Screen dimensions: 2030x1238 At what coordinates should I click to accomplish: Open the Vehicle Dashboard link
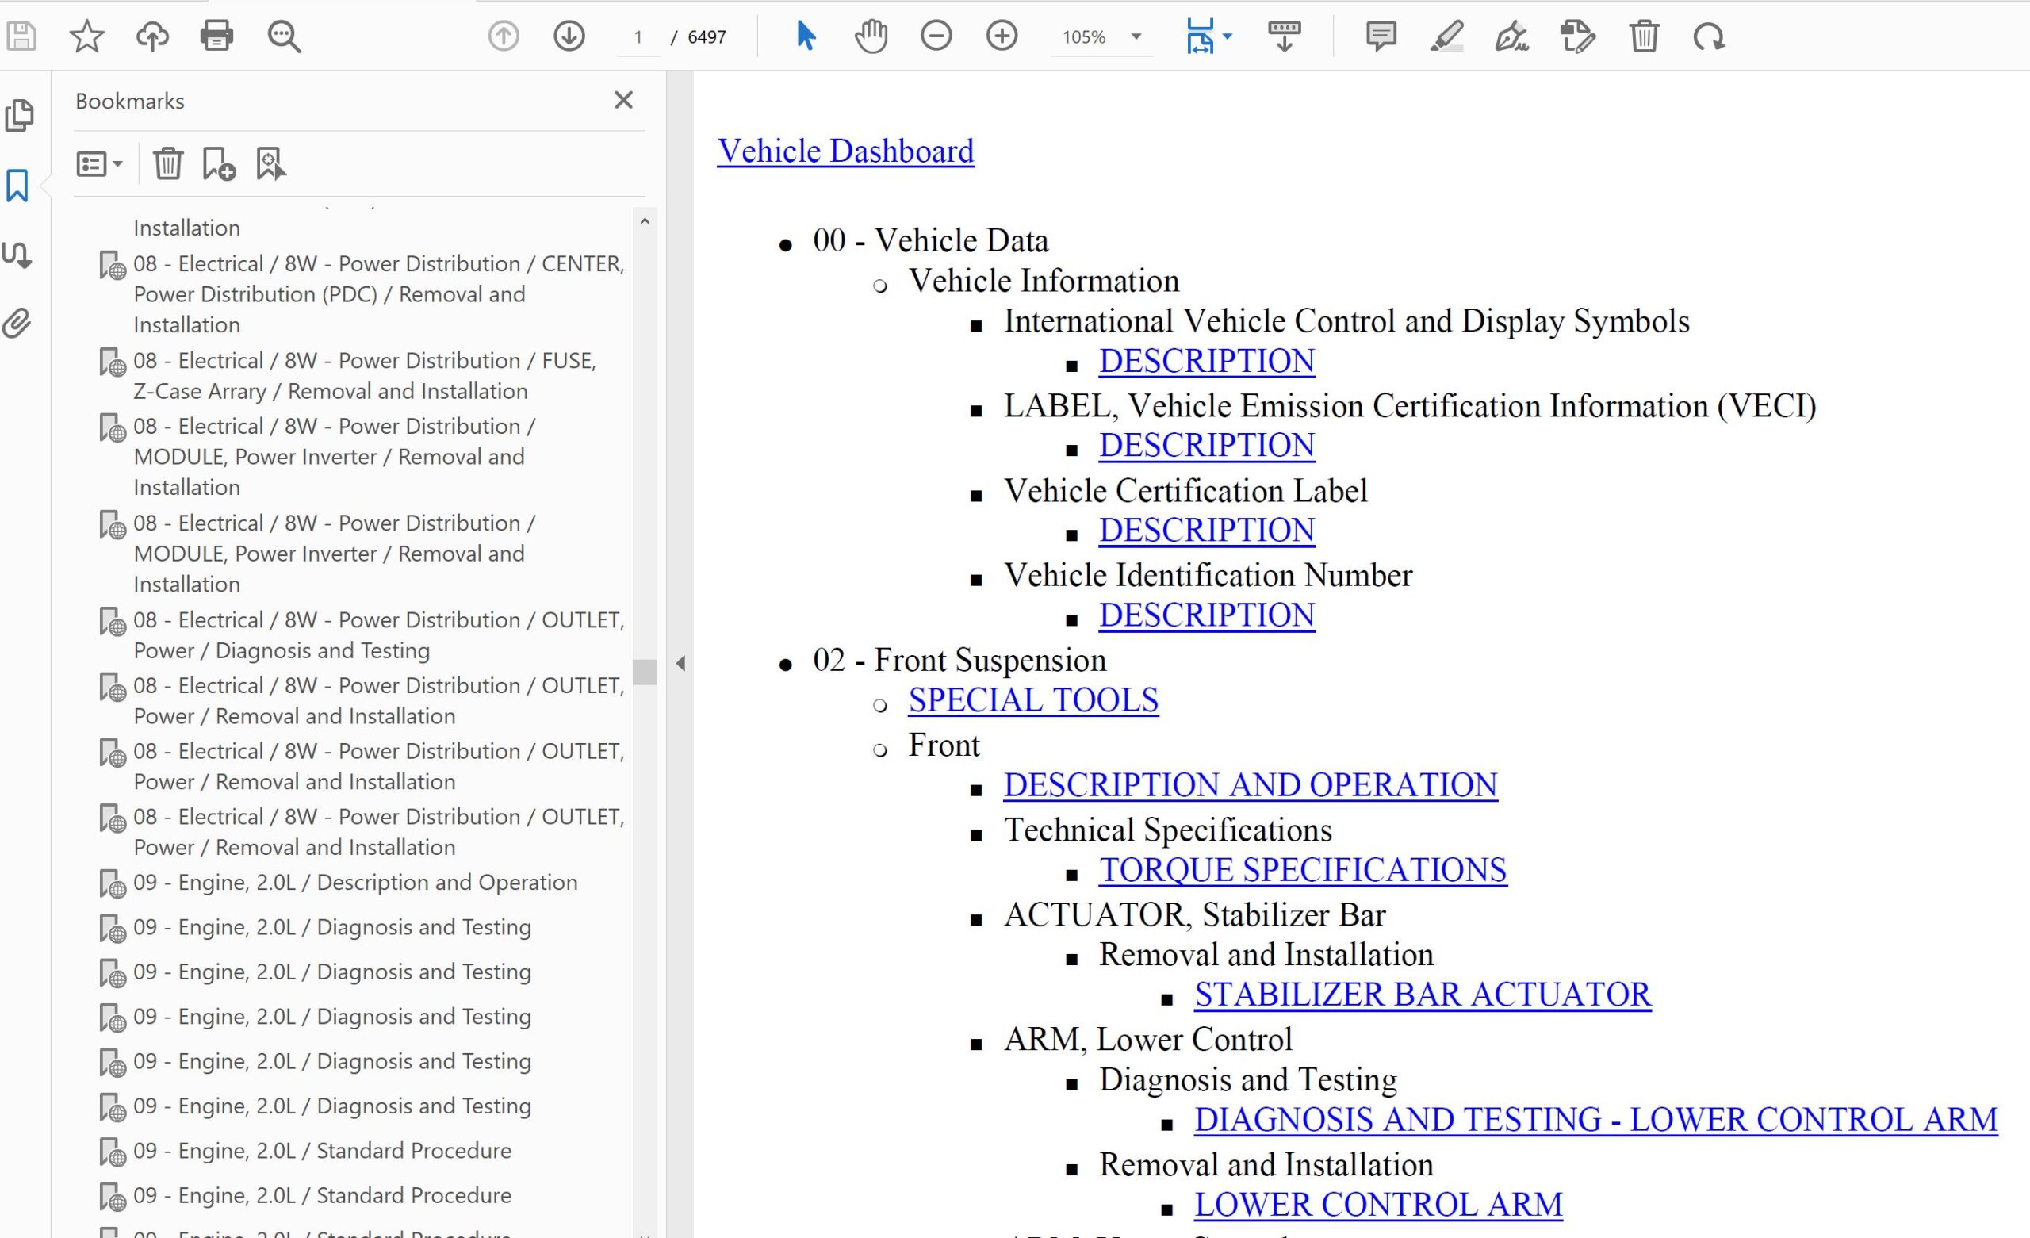pos(845,151)
